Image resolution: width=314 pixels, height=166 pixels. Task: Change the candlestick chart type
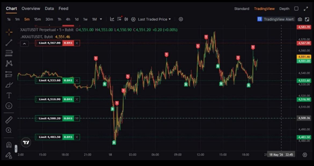click(126, 19)
